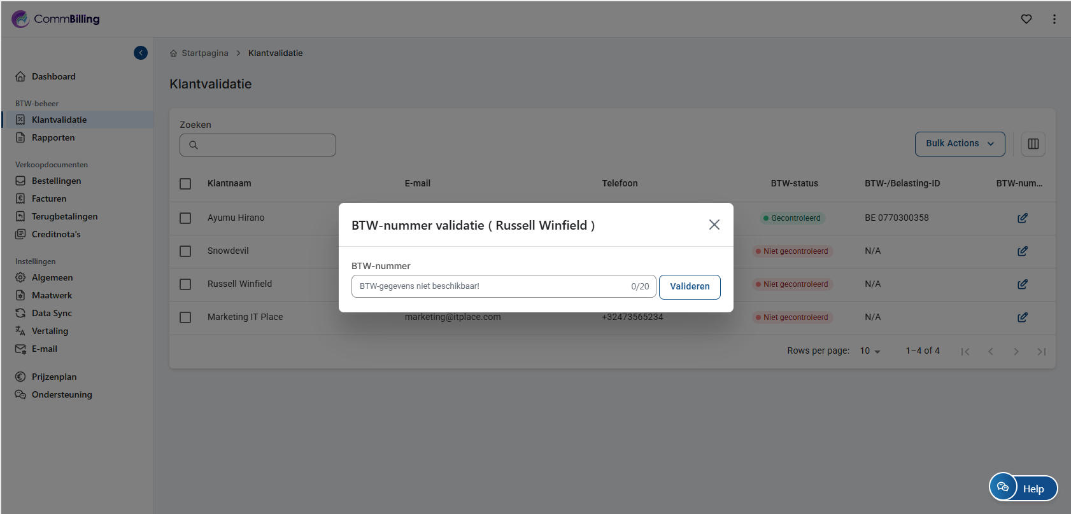Click the edit icon for Snowdevil row

[1022, 251]
